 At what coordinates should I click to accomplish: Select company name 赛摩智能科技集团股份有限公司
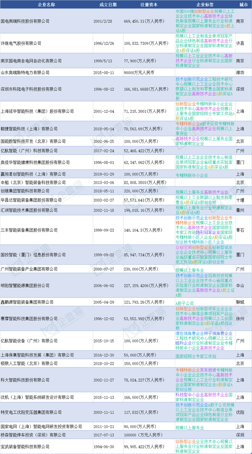[x=29, y=318]
